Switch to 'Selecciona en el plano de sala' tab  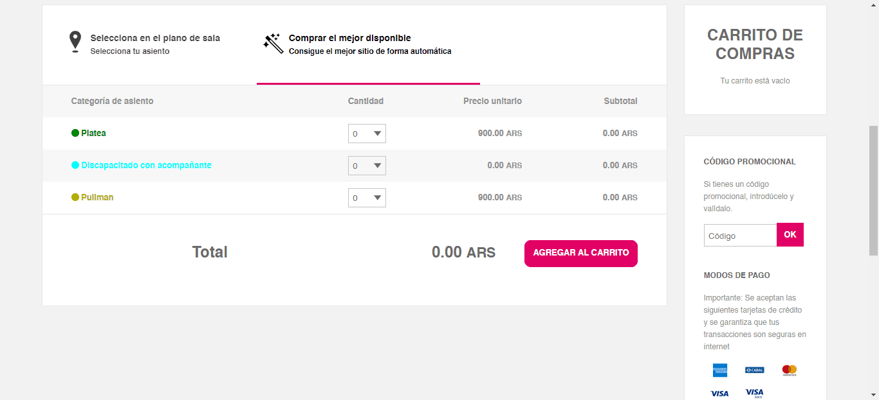coord(154,44)
